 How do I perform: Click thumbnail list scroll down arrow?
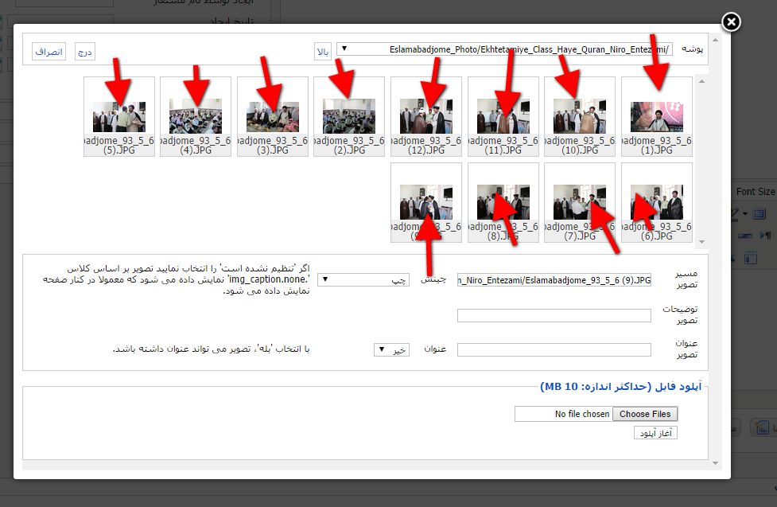[x=701, y=242]
